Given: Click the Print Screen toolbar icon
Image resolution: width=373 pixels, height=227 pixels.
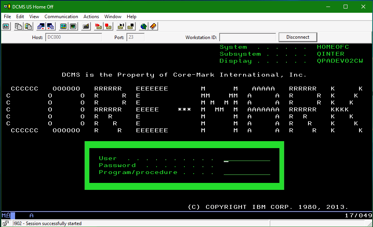Looking at the screenshot, I should 6,26.
